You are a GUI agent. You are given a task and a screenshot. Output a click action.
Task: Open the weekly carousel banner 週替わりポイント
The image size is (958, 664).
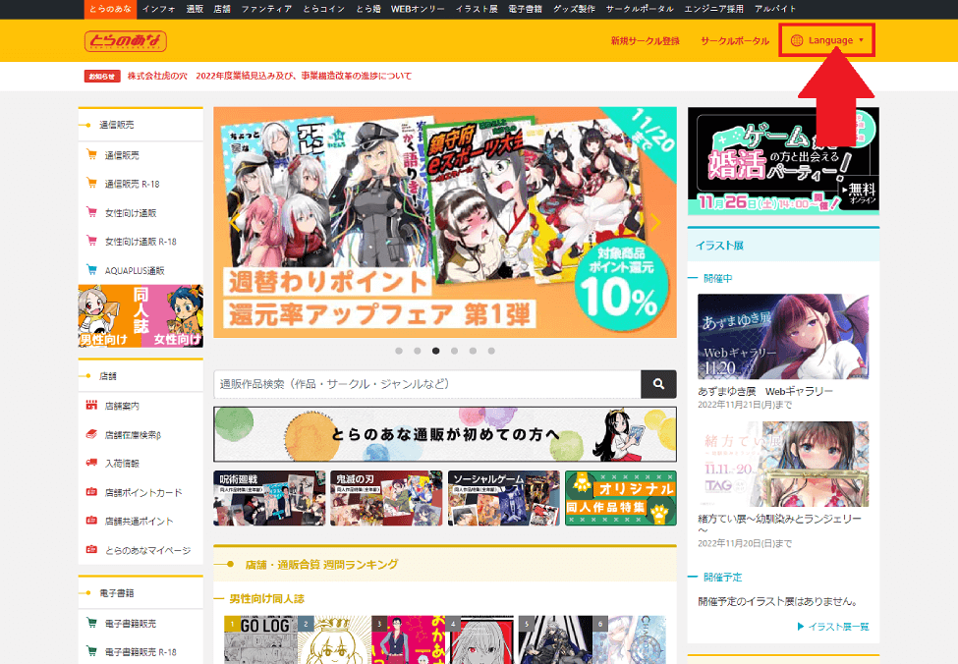pos(445,222)
